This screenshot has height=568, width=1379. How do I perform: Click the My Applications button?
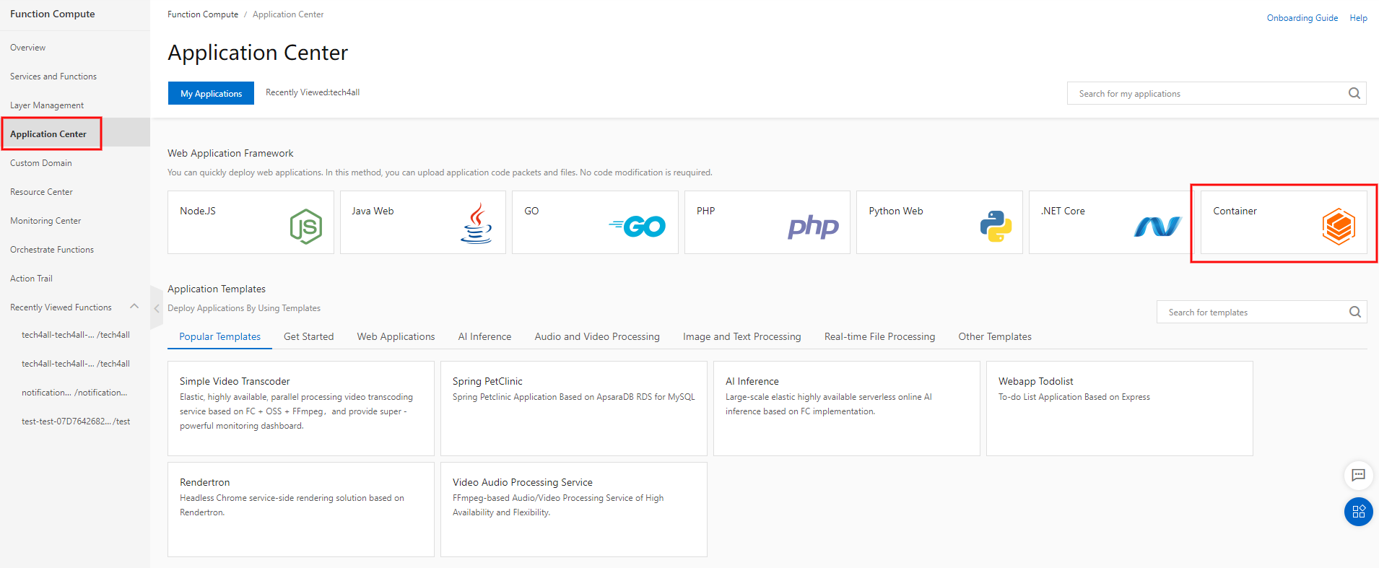(x=211, y=93)
